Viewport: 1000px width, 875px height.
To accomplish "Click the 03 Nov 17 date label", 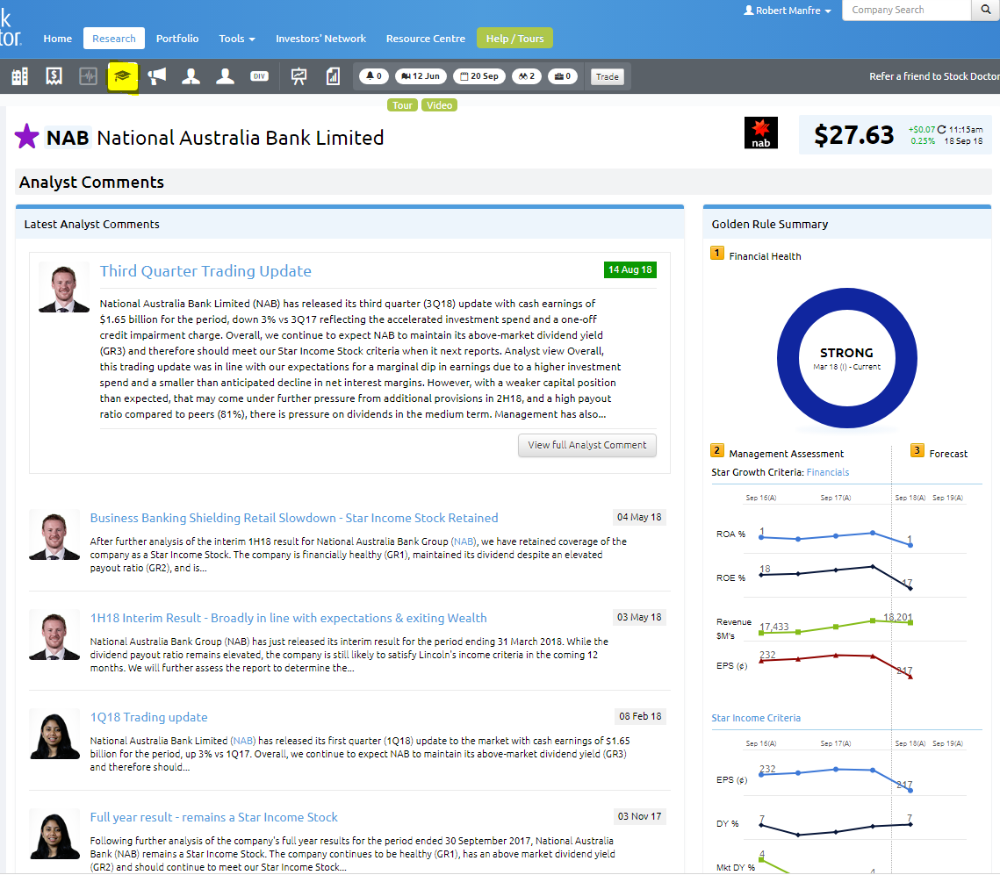I will point(640,816).
